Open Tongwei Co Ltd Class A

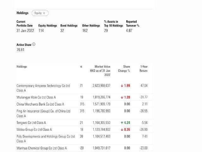click(31, 123)
